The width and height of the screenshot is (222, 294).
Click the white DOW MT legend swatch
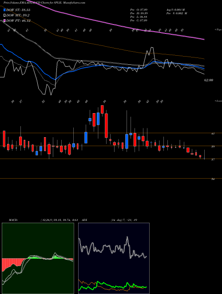tap(5, 16)
